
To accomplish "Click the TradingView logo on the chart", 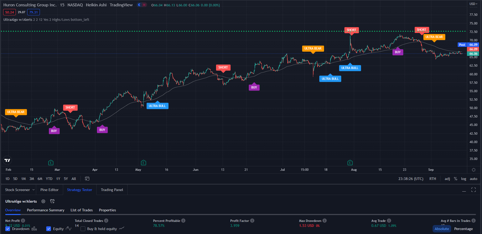I will point(7,160).
